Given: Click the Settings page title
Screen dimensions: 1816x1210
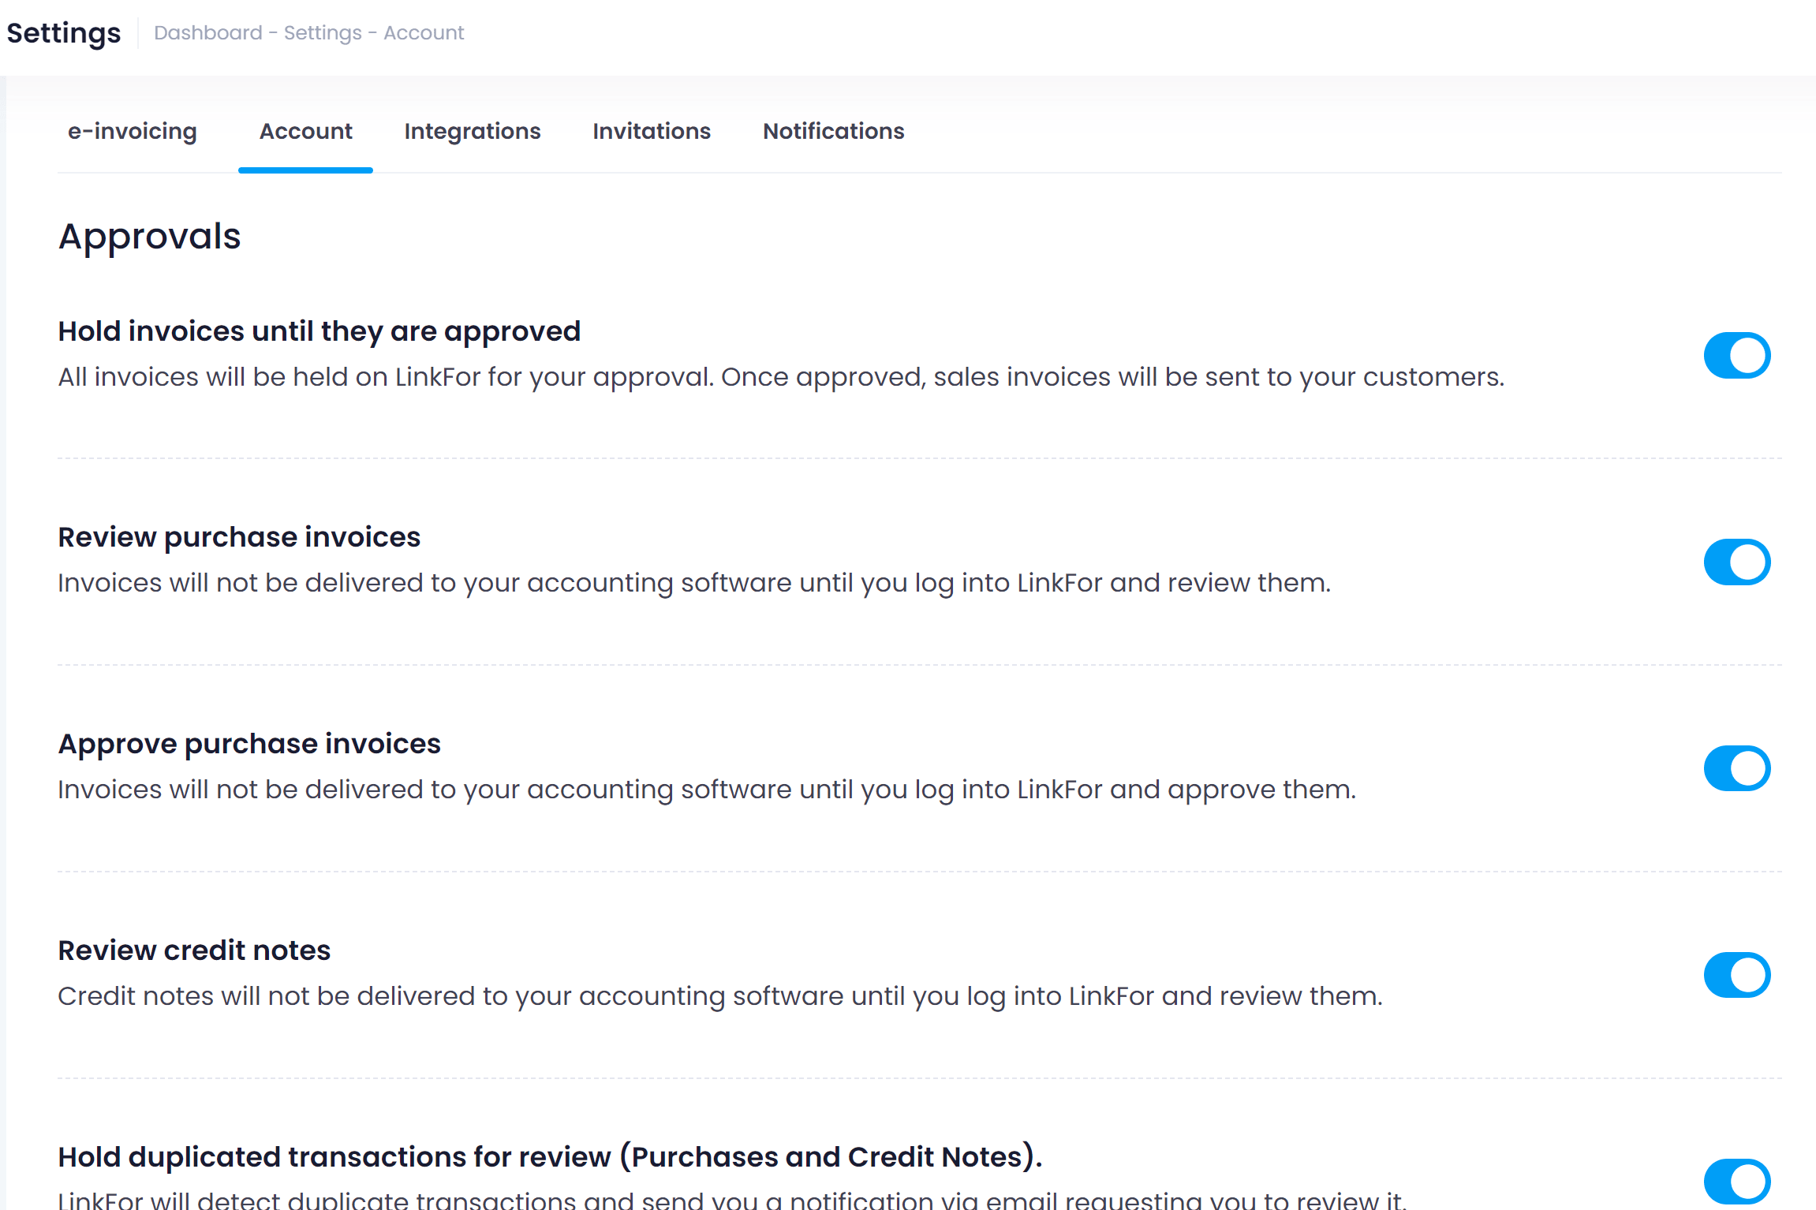Looking at the screenshot, I should coord(64,33).
